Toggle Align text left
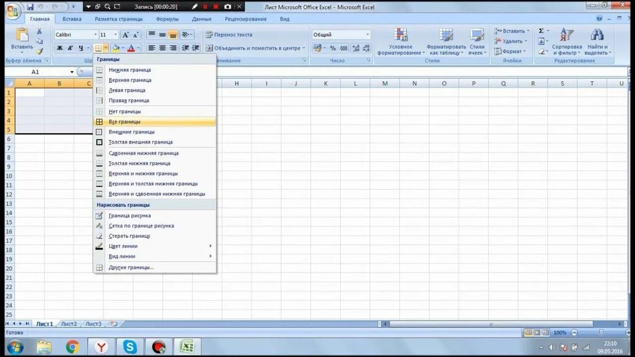This screenshot has height=357, width=635. coord(152,48)
